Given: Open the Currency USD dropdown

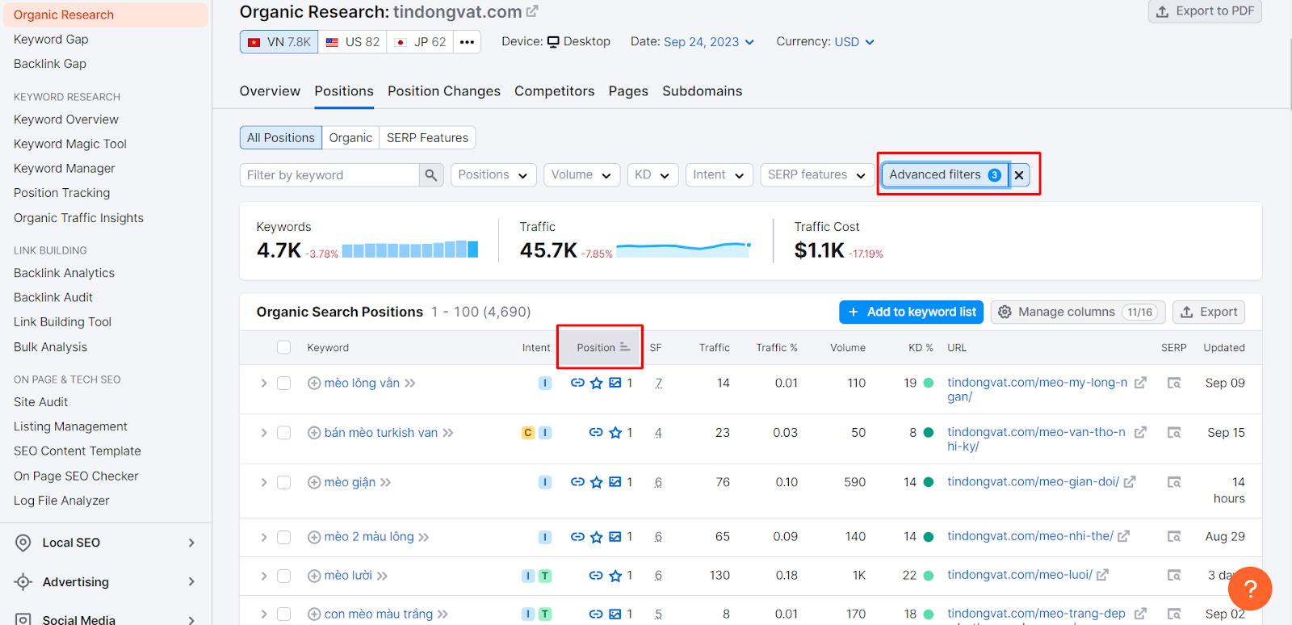Looking at the screenshot, I should tap(854, 42).
